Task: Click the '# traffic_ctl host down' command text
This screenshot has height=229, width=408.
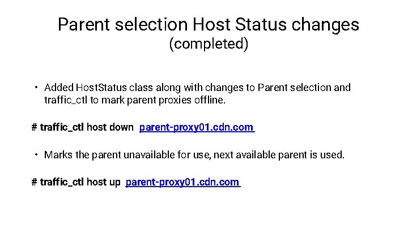Action: (x=83, y=127)
